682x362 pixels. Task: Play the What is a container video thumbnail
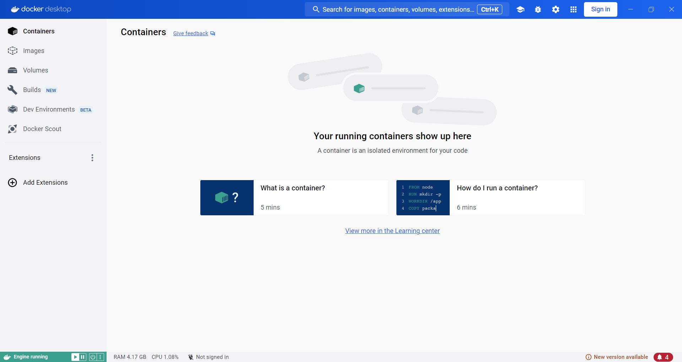click(227, 198)
